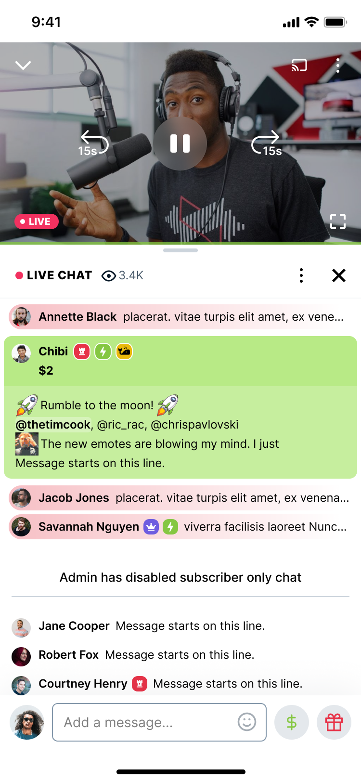This screenshot has height=782, width=361.
Task: Open the emoji picker smiley icon
Action: (x=247, y=722)
